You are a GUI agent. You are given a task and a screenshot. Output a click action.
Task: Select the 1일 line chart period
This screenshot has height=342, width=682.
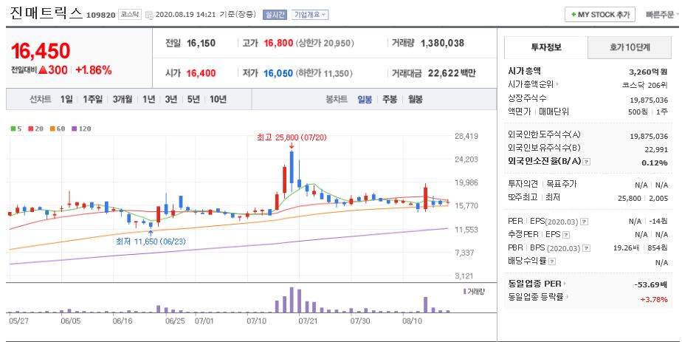coord(66,100)
